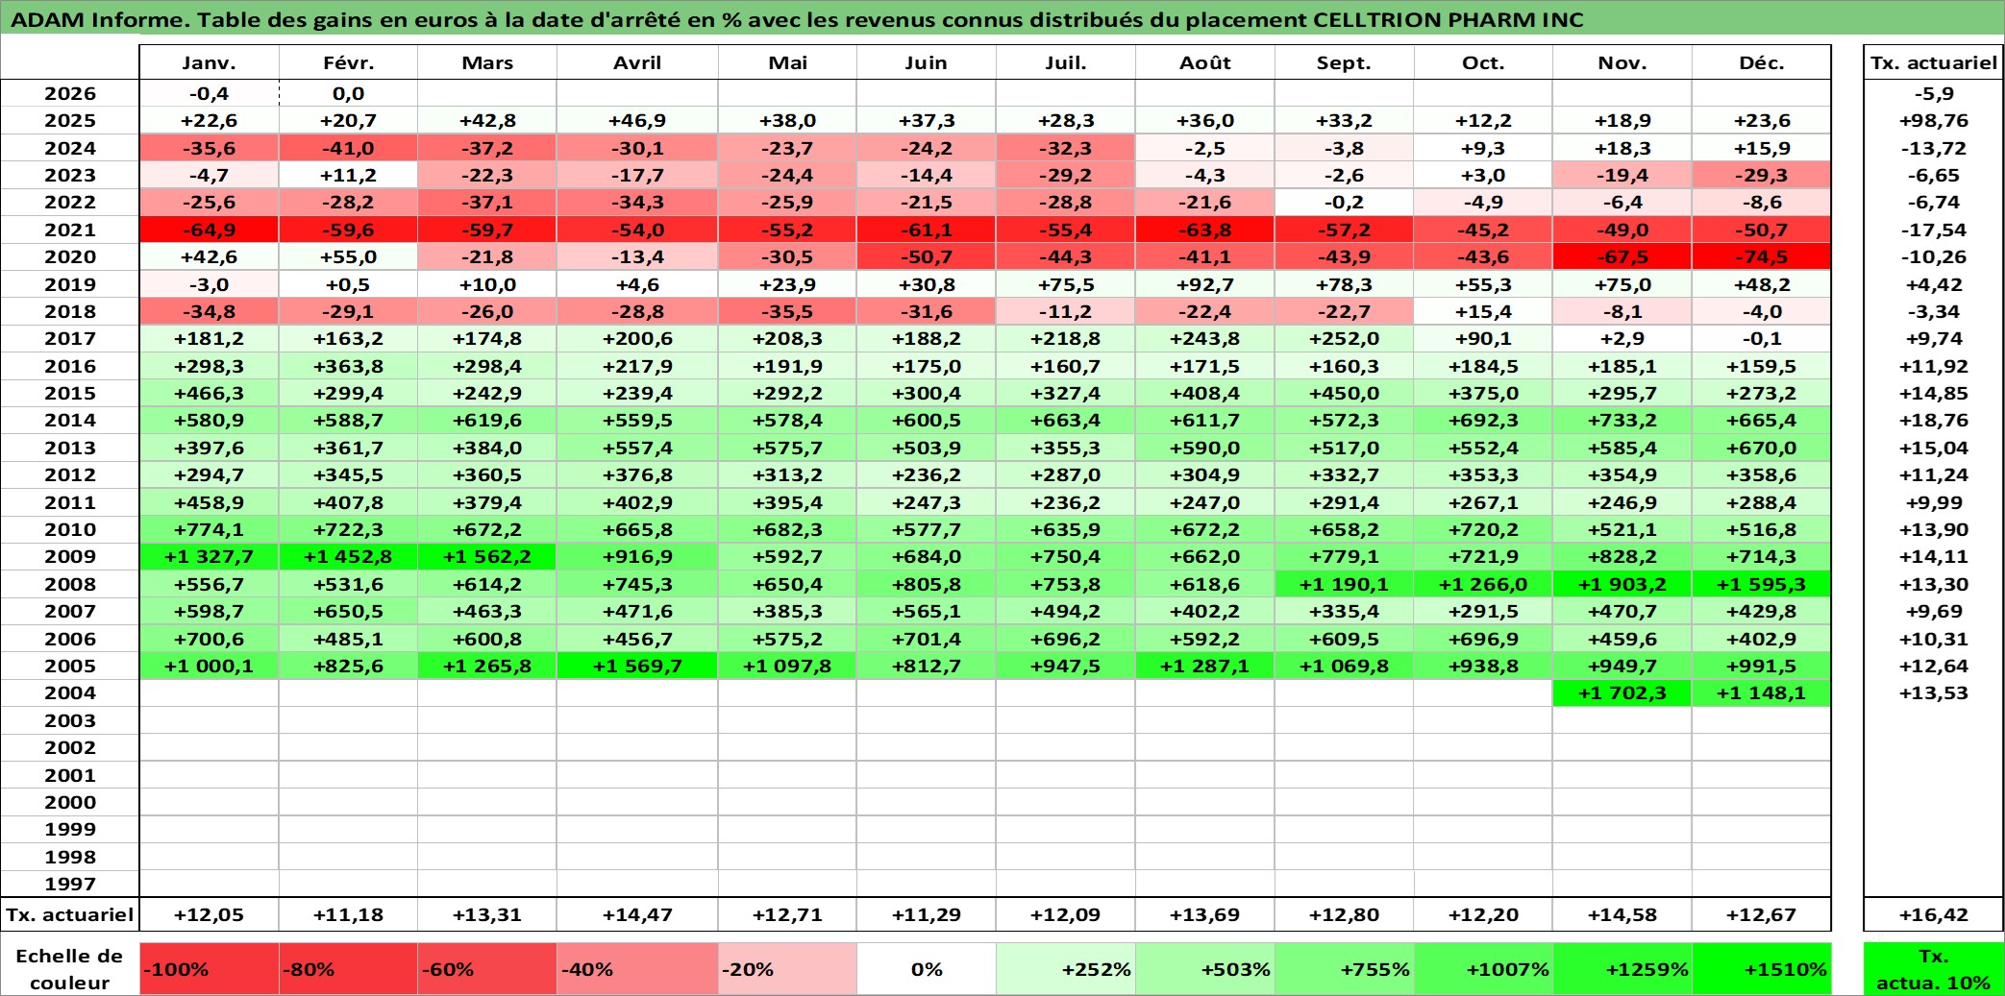Click the 0% white legend cell
This screenshot has width=2005, height=996.
tap(927, 969)
